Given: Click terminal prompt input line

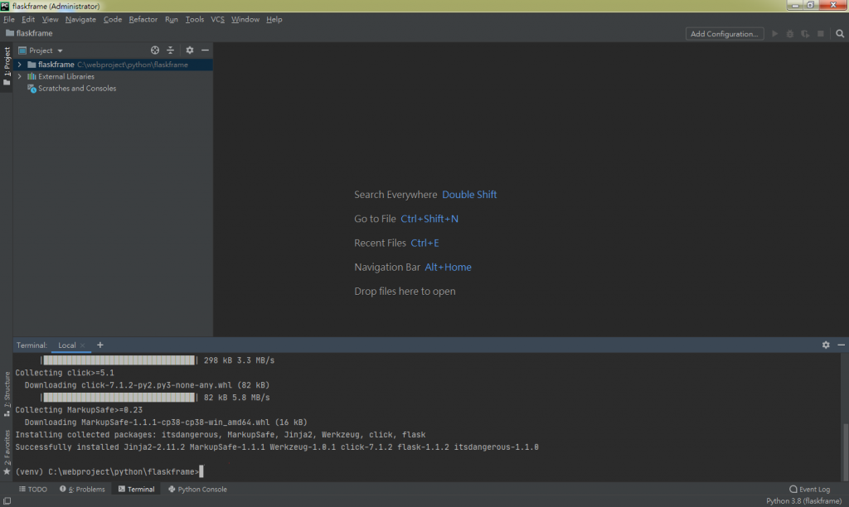Looking at the screenshot, I should (109, 472).
